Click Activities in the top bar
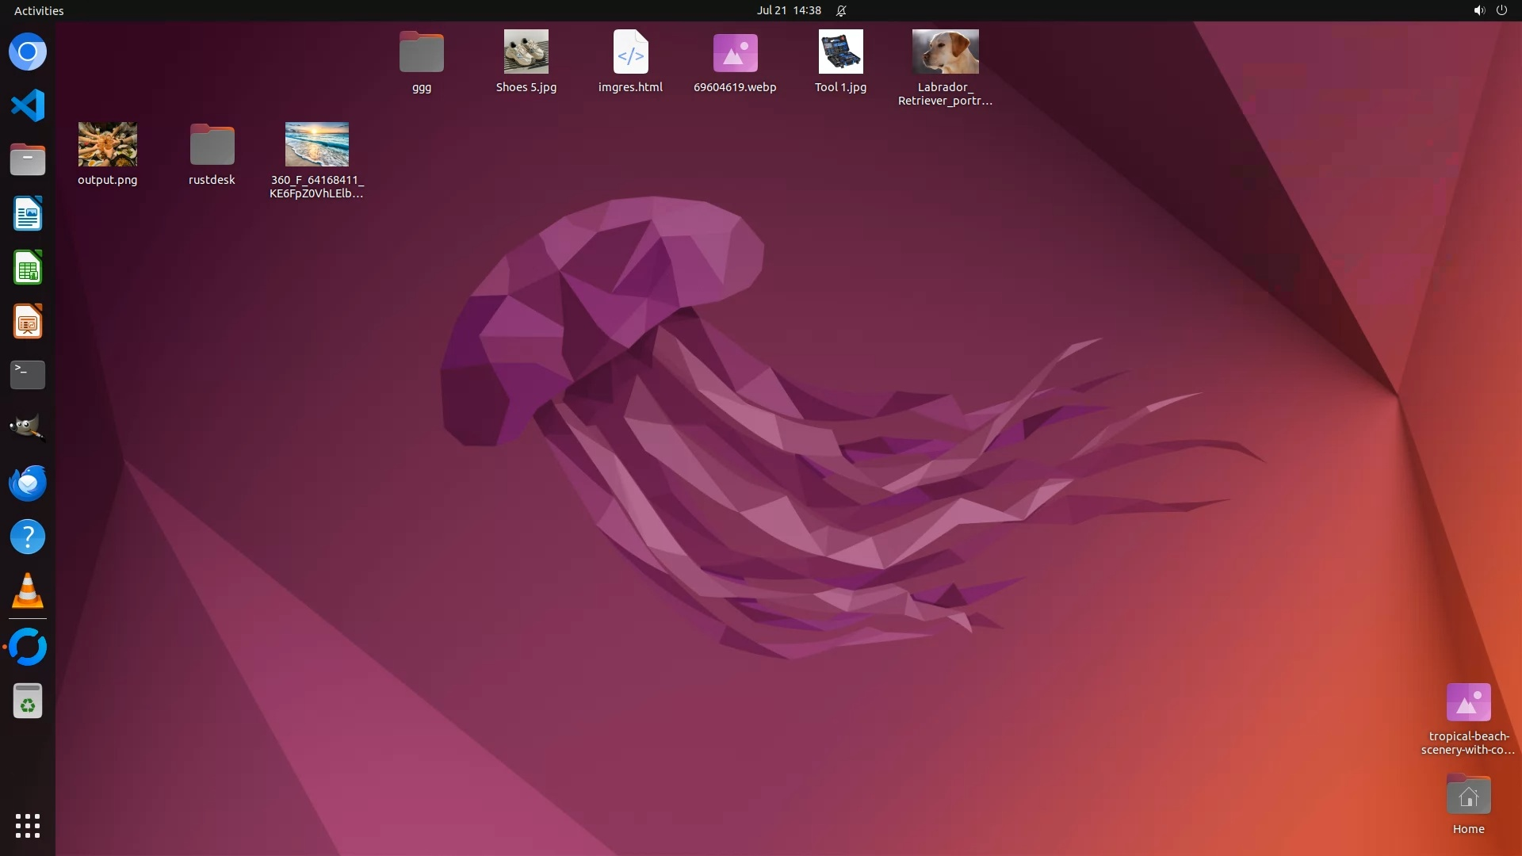Image resolution: width=1522 pixels, height=856 pixels. pyautogui.click(x=39, y=10)
